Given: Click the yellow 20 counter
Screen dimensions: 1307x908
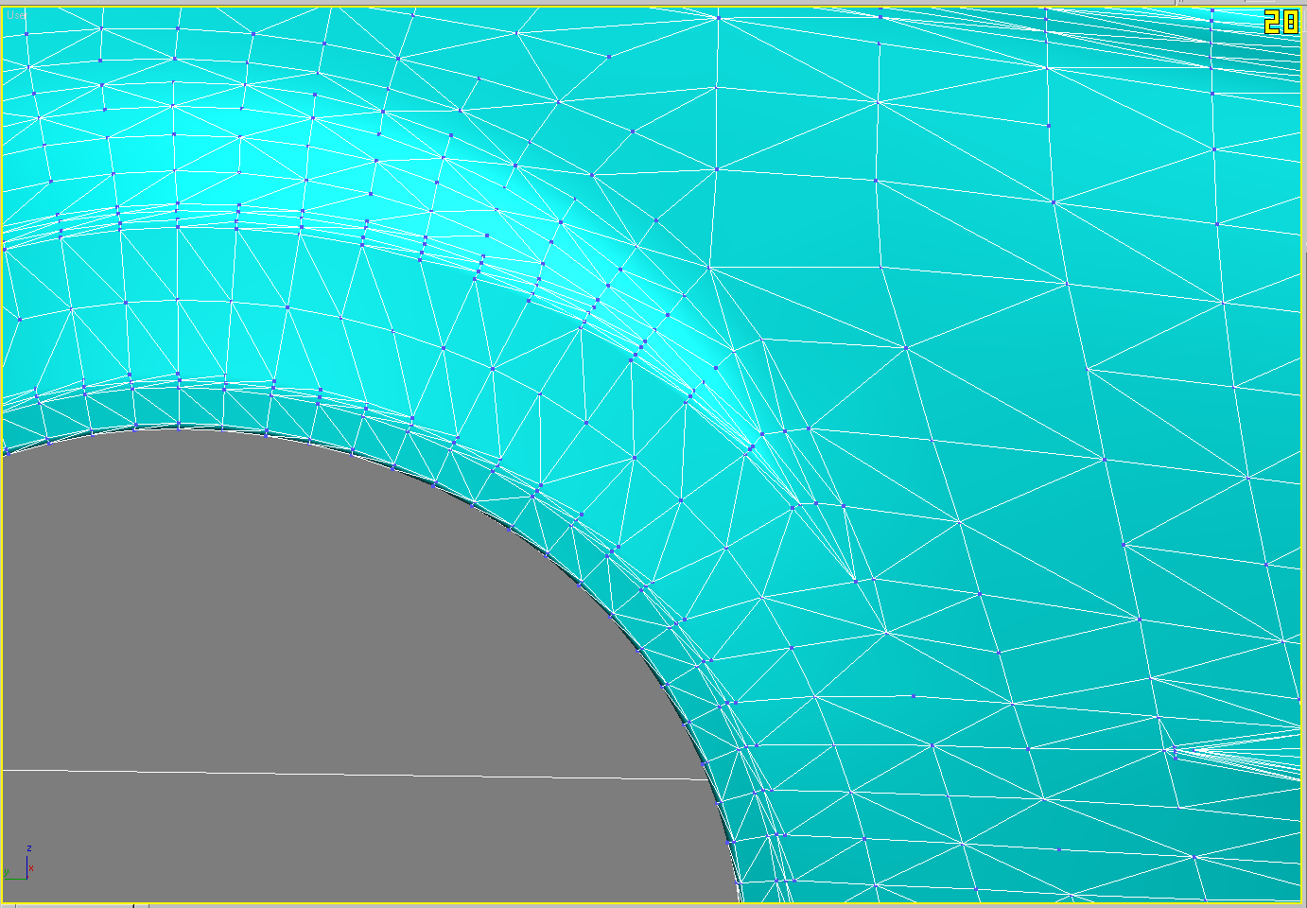Looking at the screenshot, I should [x=1281, y=23].
